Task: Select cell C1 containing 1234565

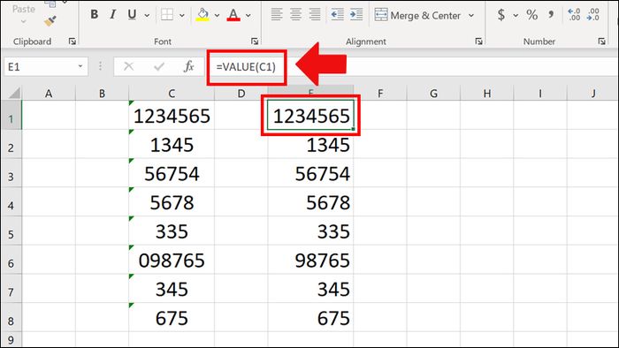Action: pos(172,115)
